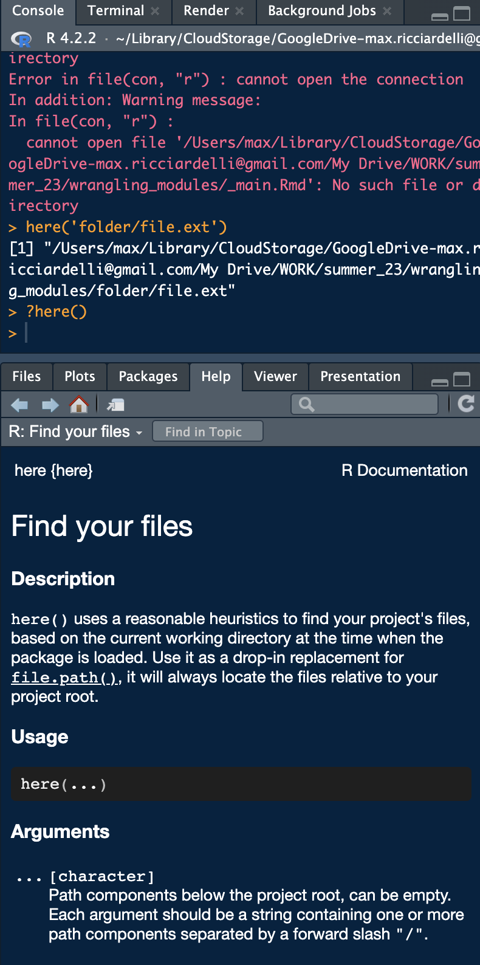The image size is (480, 965).
Task: Click the Help home icon
Action: (x=79, y=404)
